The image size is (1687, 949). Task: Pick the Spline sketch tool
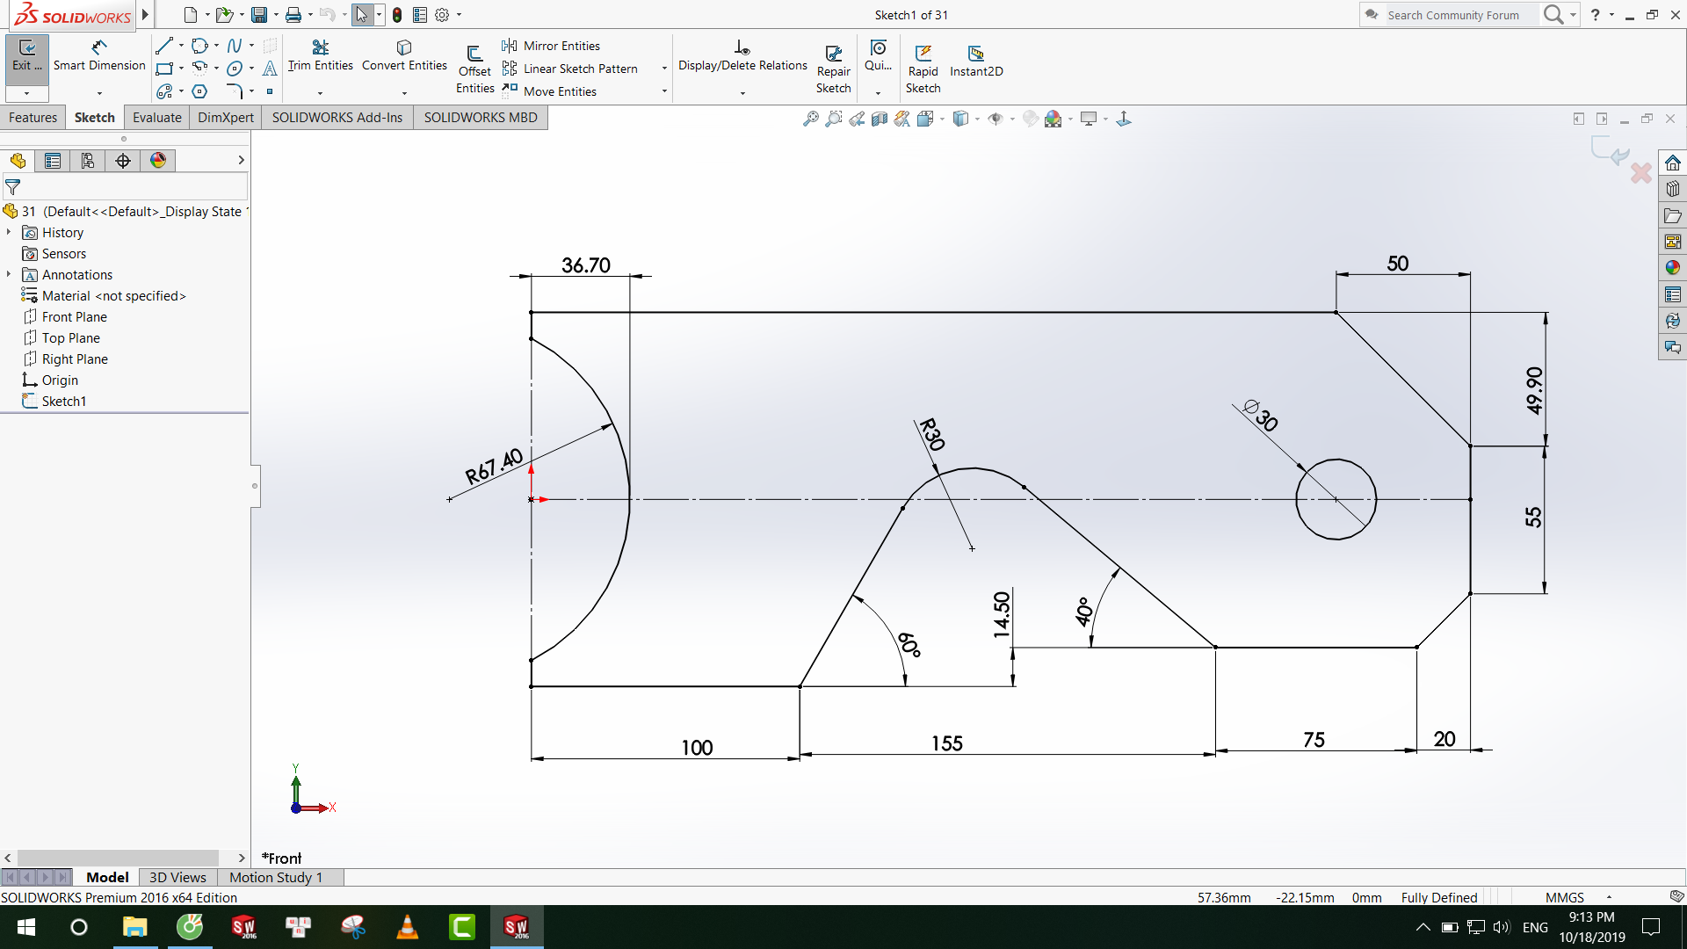tap(235, 46)
